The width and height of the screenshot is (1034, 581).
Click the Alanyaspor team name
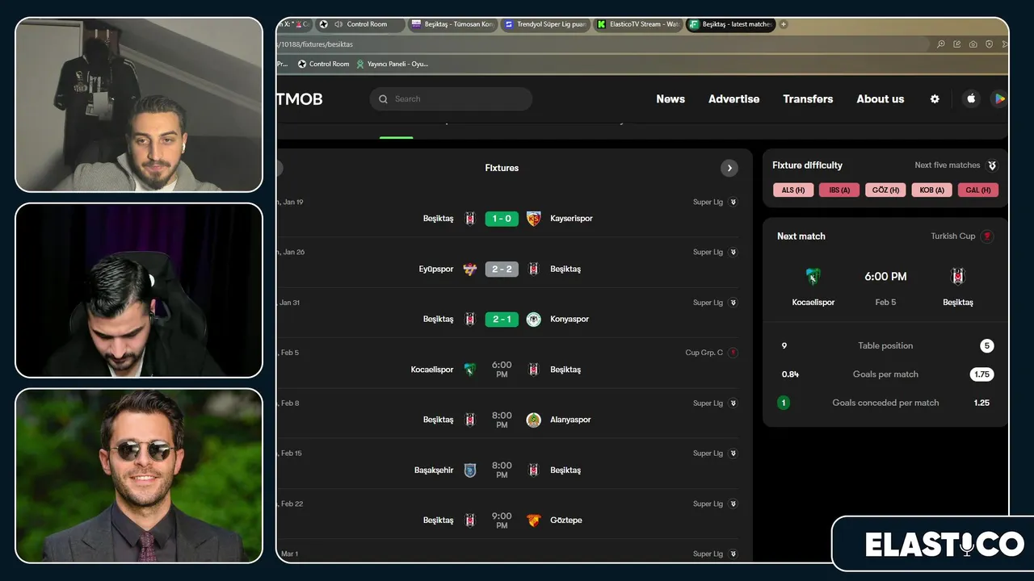click(570, 420)
